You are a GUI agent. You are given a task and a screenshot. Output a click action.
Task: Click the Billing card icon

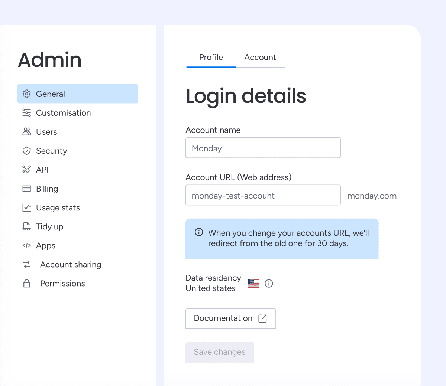click(x=26, y=189)
